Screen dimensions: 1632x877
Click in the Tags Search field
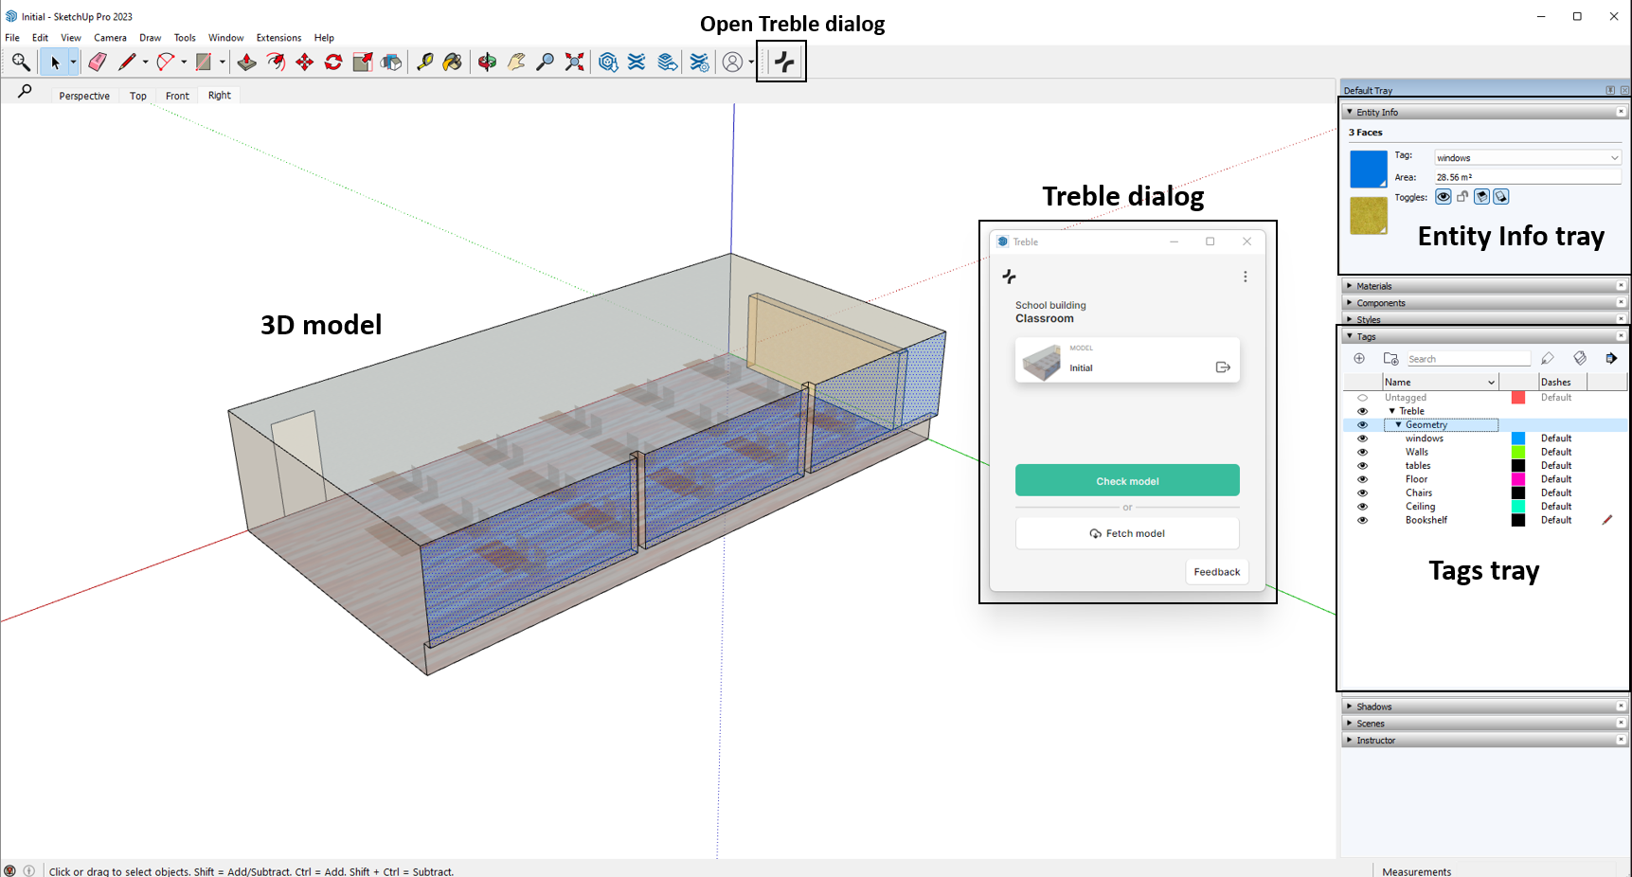1468,359
